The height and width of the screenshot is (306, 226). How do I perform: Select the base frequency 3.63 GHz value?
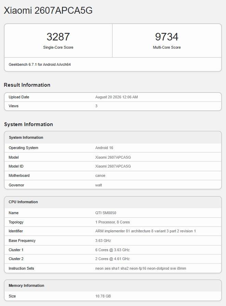pos(103,241)
